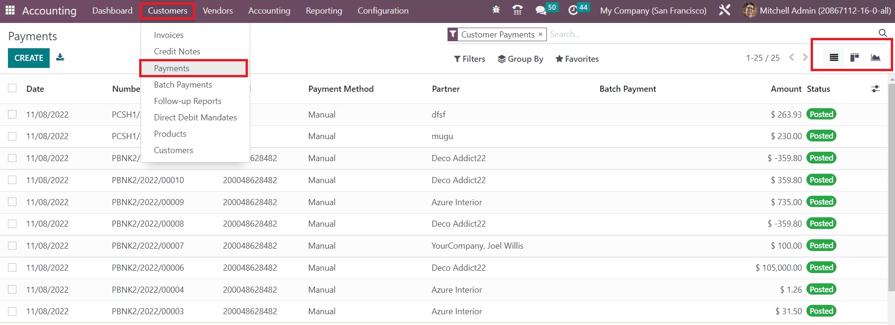Expand the Group By dropdown

click(520, 59)
